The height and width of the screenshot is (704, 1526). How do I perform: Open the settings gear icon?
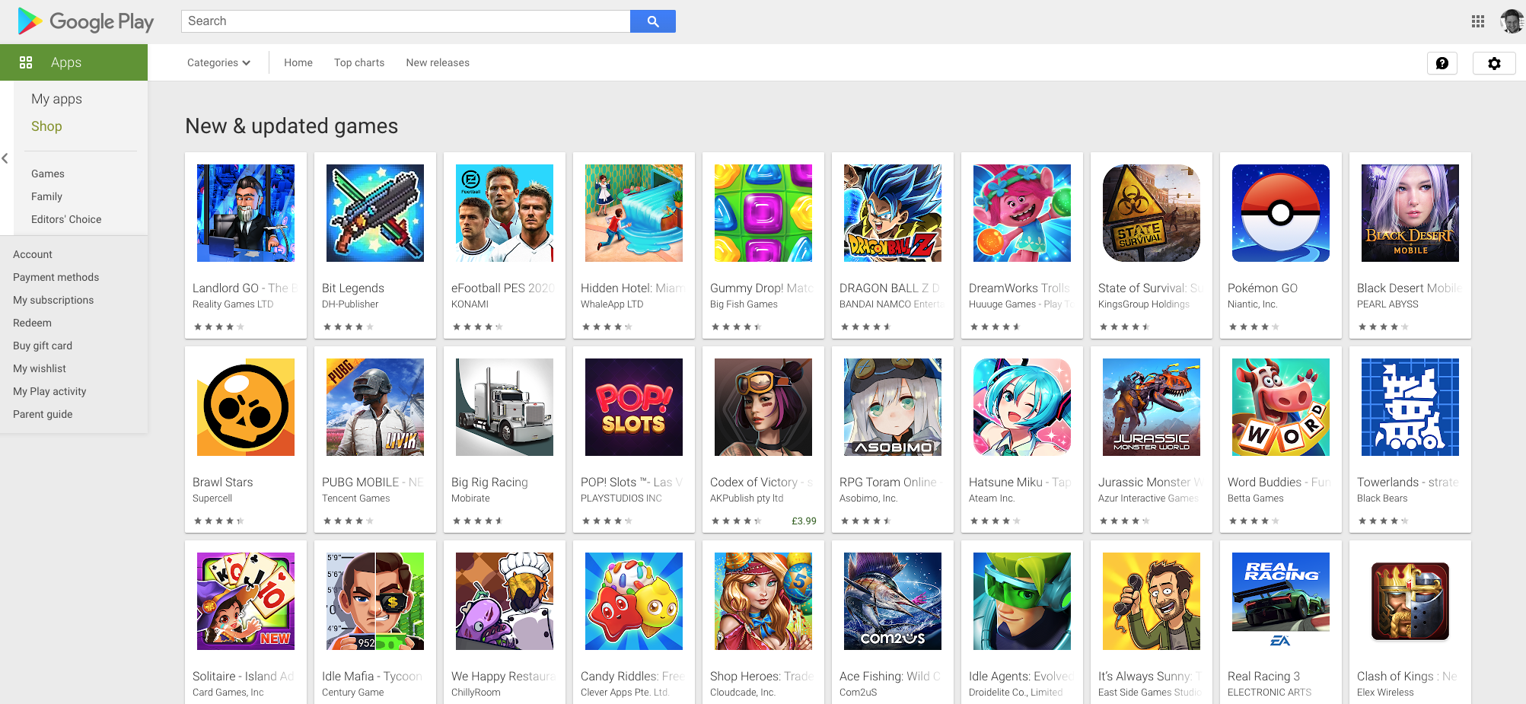coord(1494,63)
